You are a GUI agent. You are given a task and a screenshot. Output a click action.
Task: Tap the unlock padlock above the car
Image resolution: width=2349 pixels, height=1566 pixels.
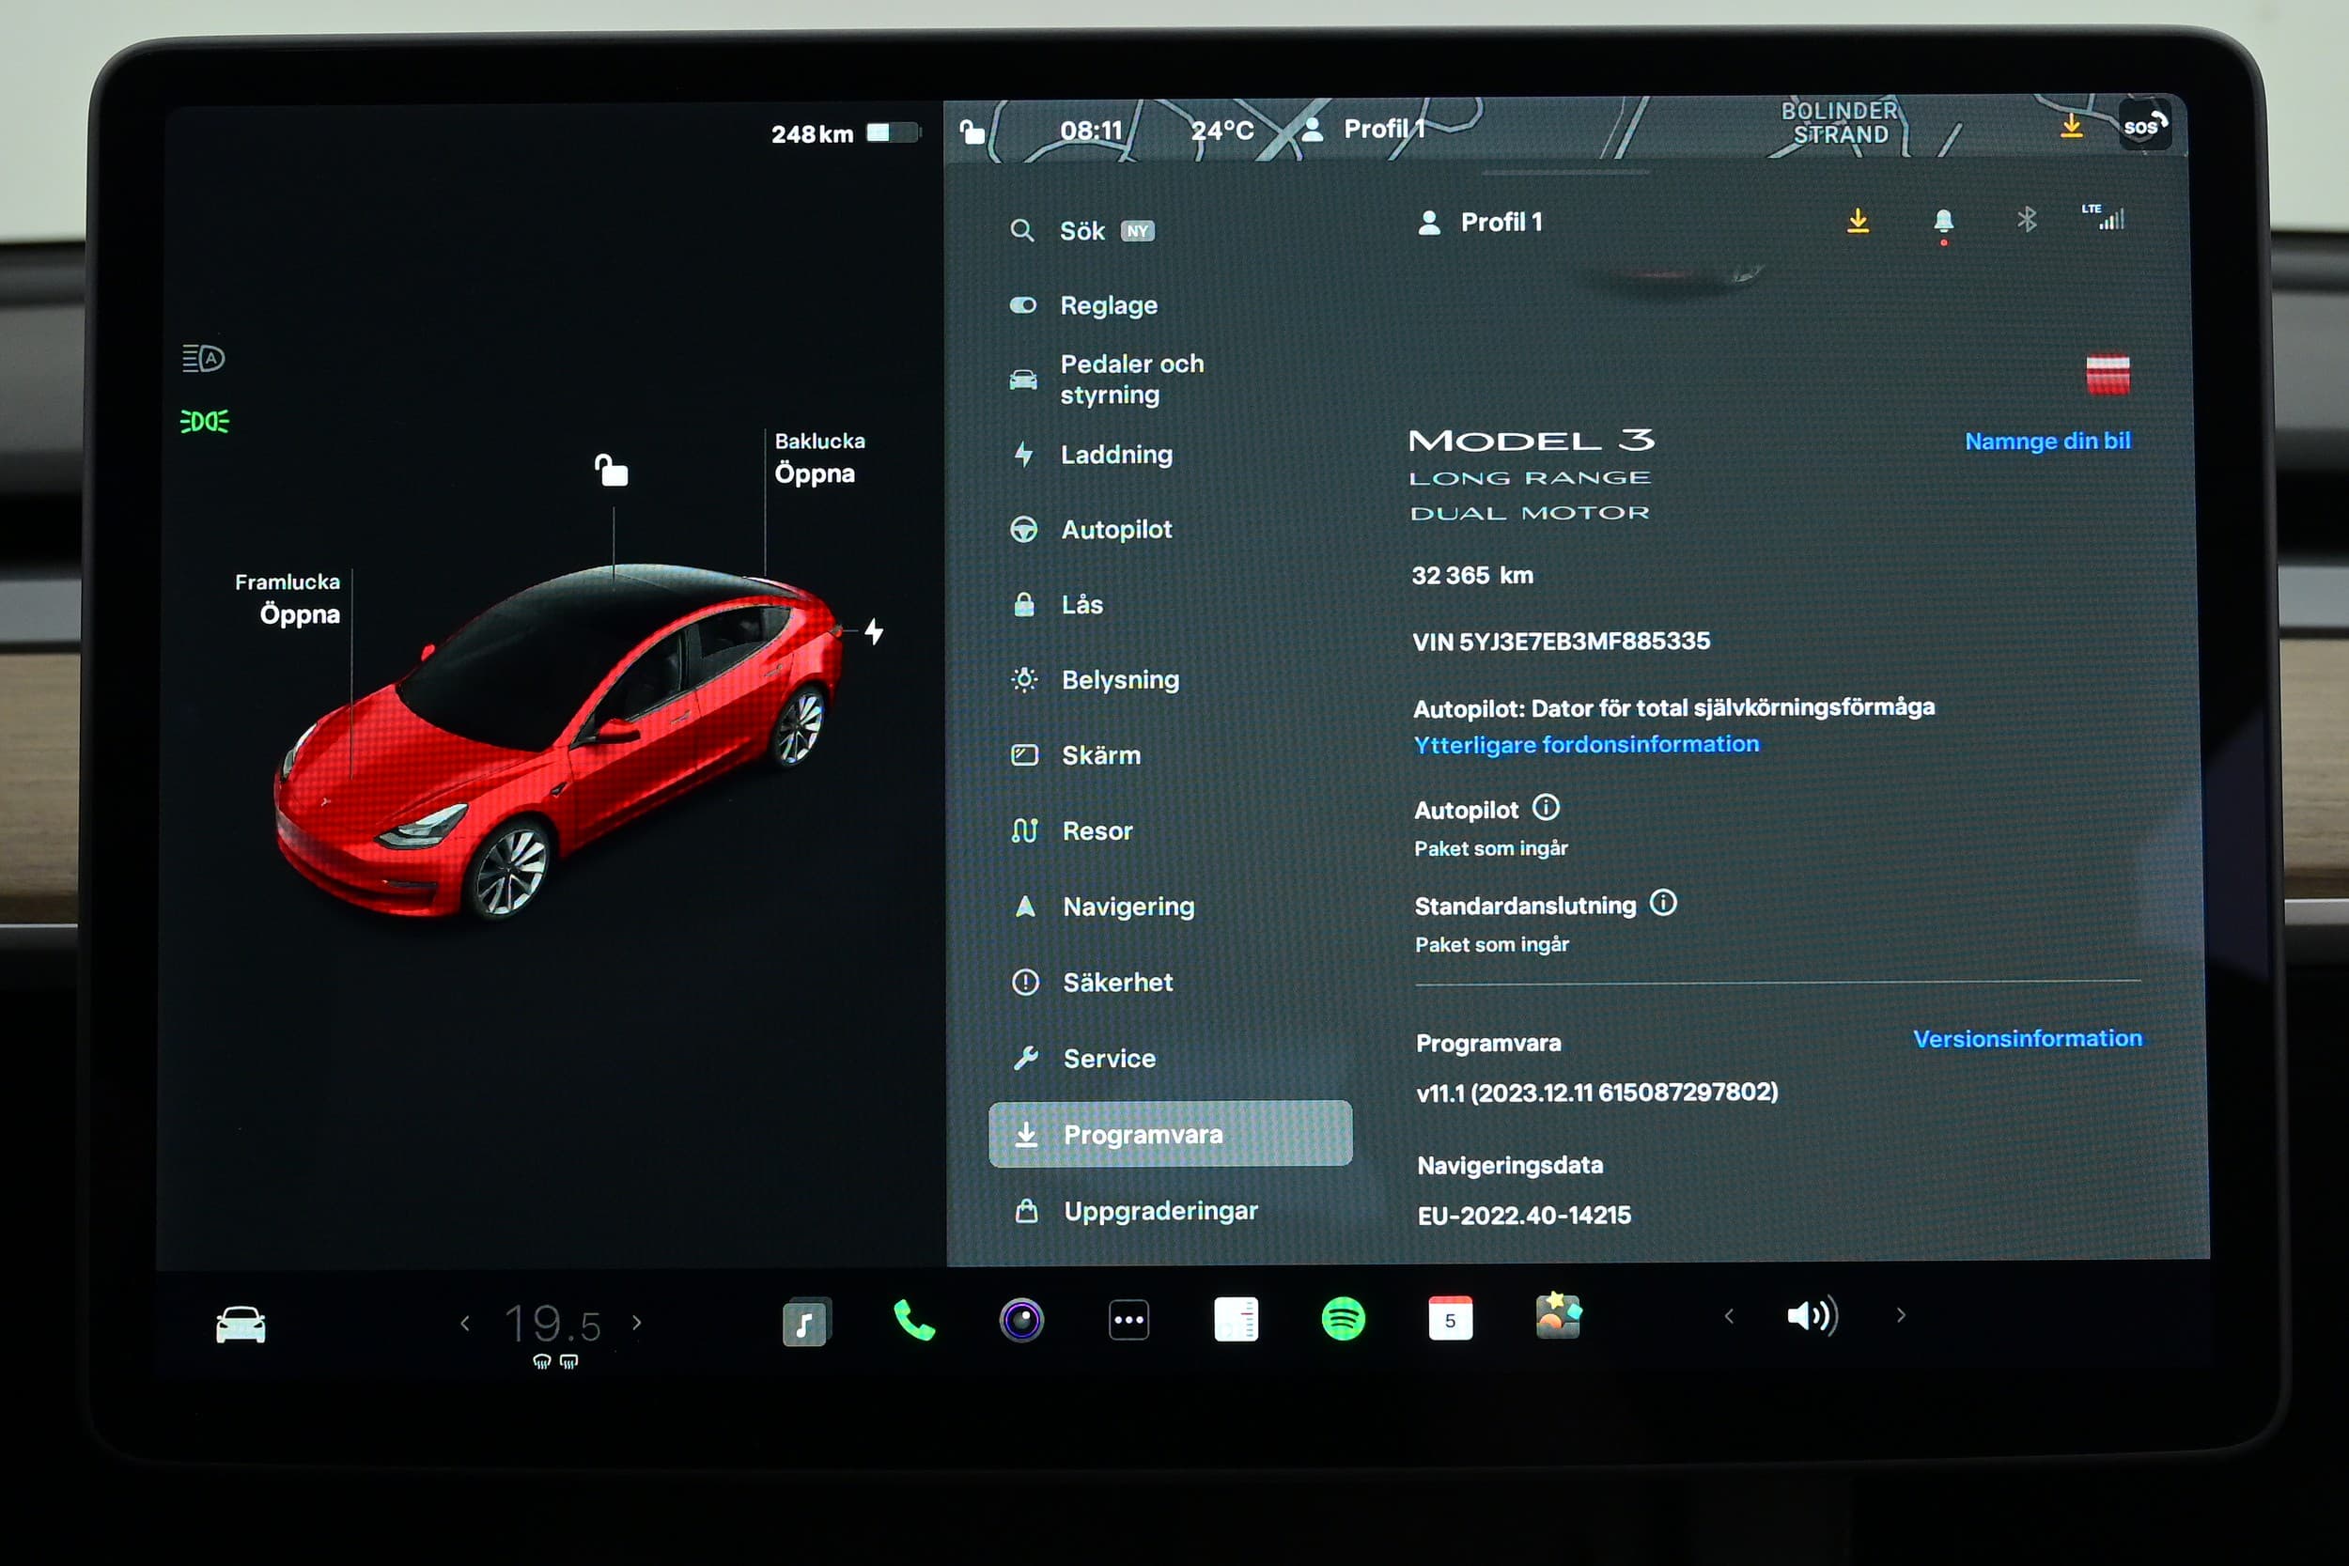(612, 470)
